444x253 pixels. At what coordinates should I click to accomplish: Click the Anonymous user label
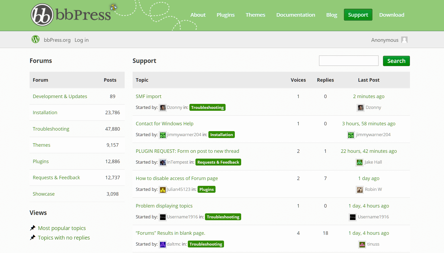coord(385,40)
